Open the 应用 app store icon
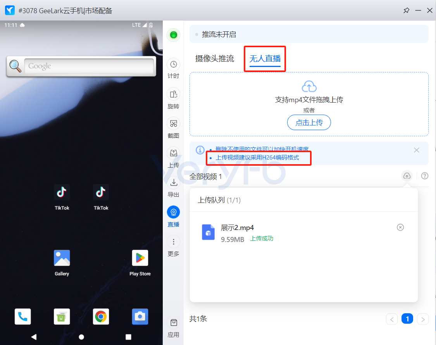436x345 pixels. point(173,328)
